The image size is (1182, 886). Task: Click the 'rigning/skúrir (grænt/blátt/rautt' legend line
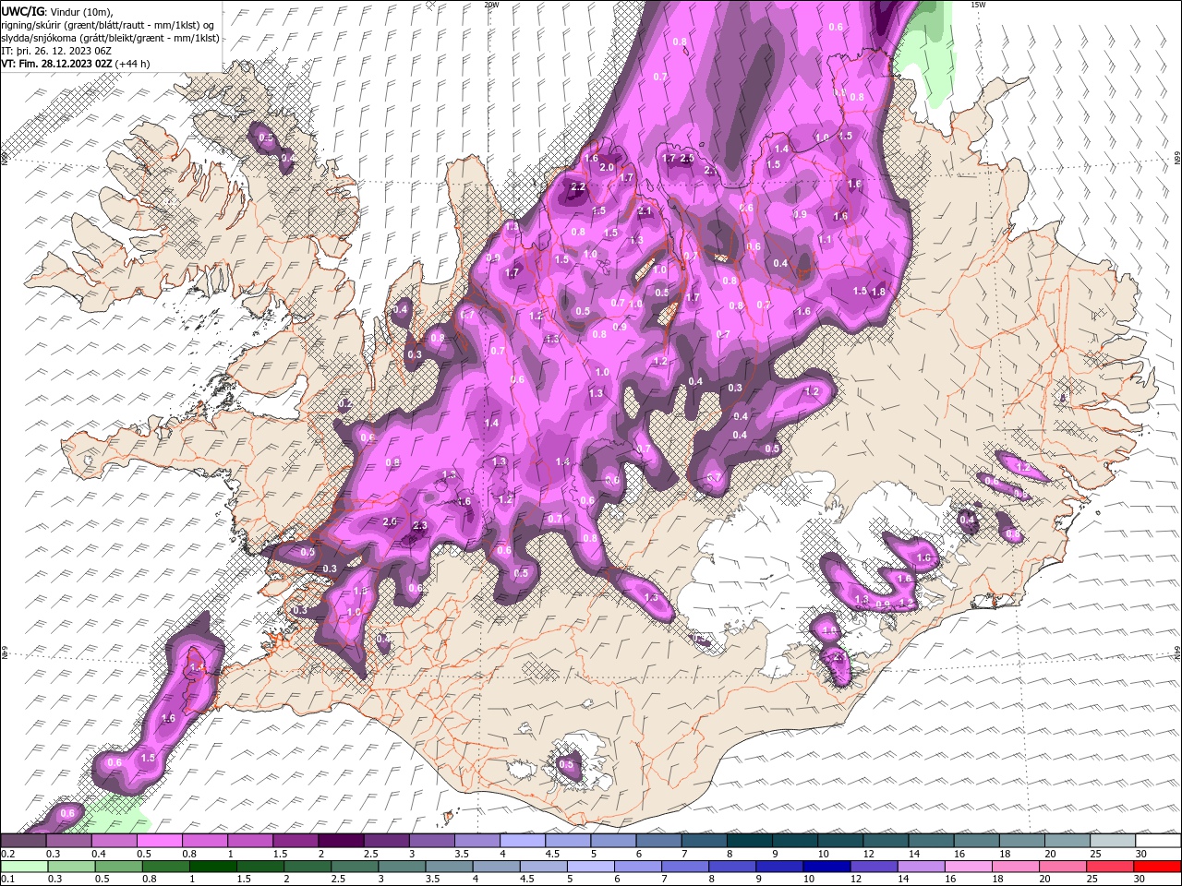click(x=109, y=25)
